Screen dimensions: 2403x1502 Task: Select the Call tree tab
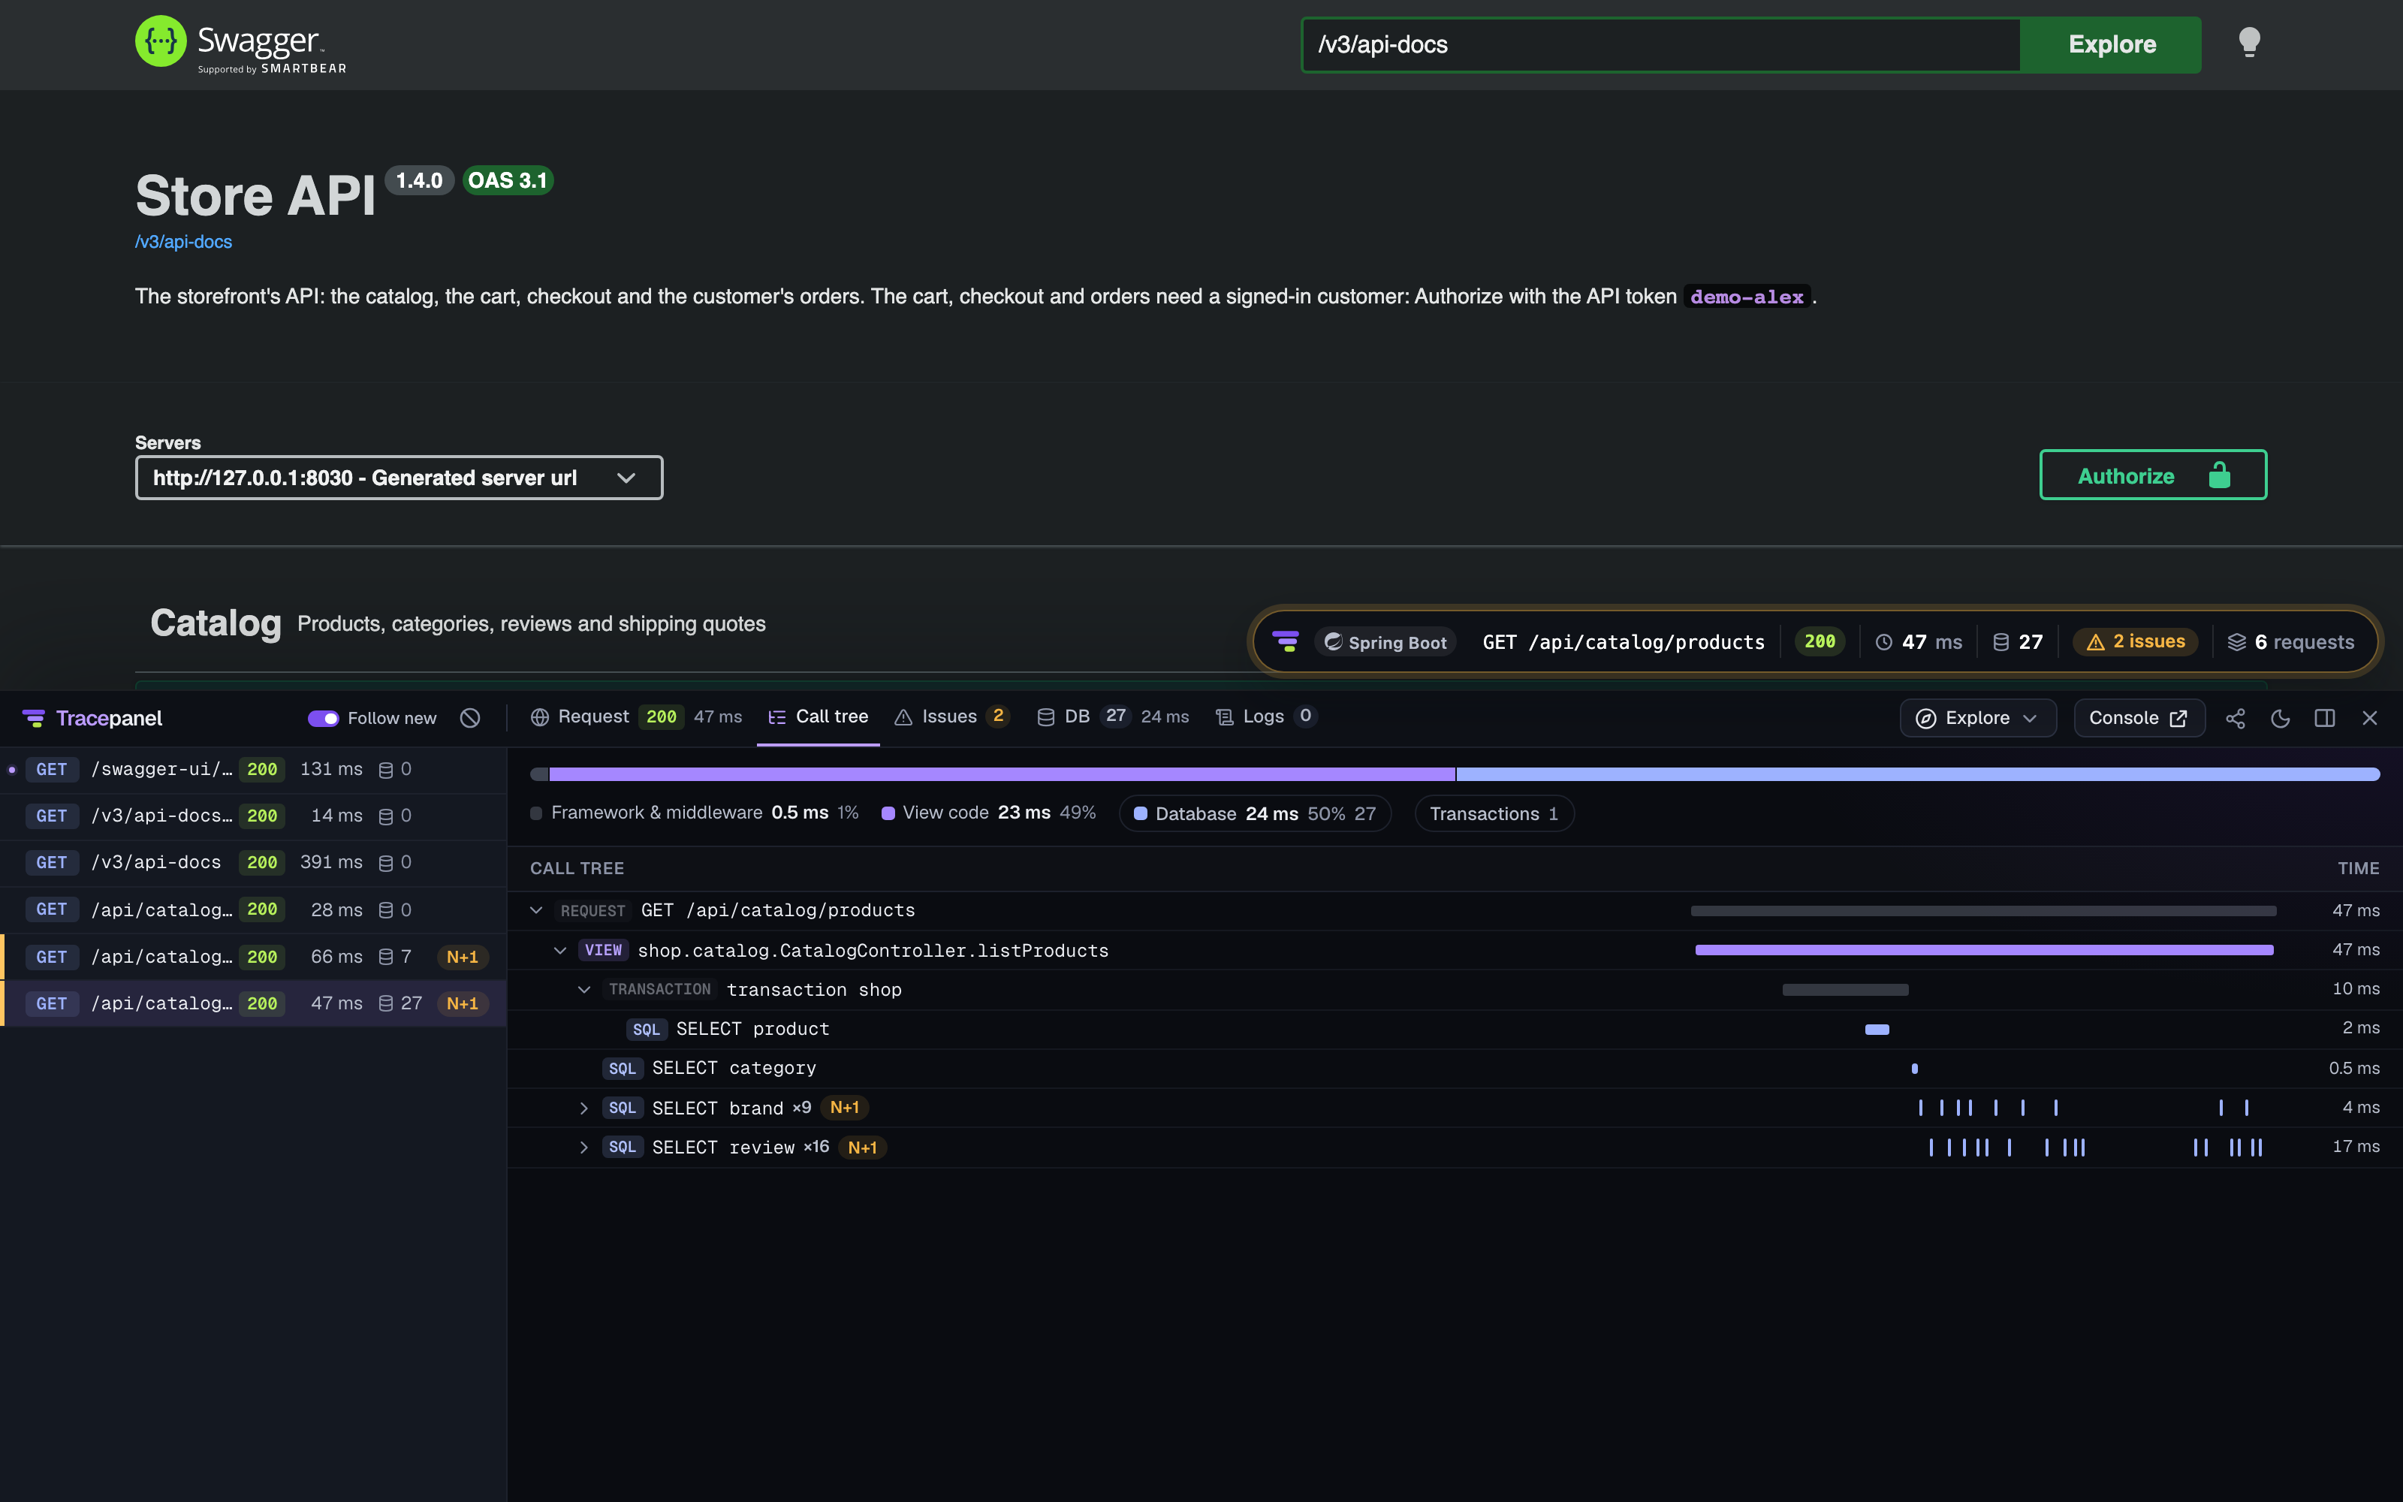819,716
